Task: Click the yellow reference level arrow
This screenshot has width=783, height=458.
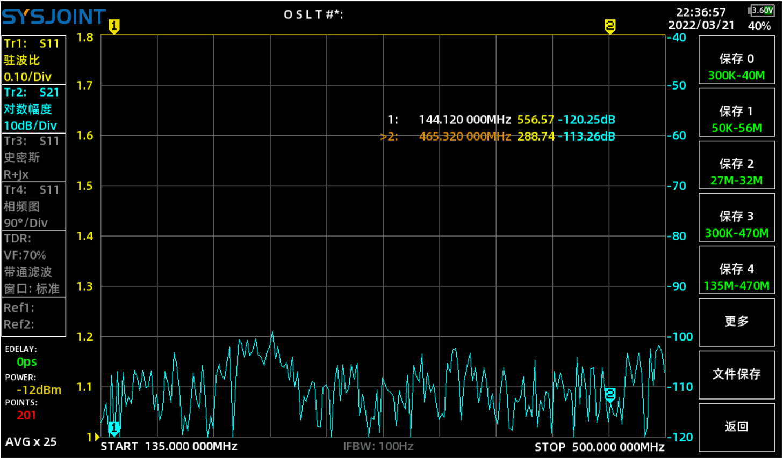Action: coord(97,437)
